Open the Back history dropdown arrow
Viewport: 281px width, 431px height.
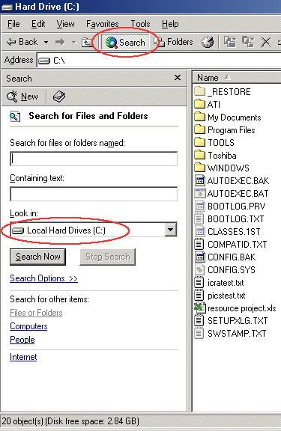pyautogui.click(x=46, y=42)
